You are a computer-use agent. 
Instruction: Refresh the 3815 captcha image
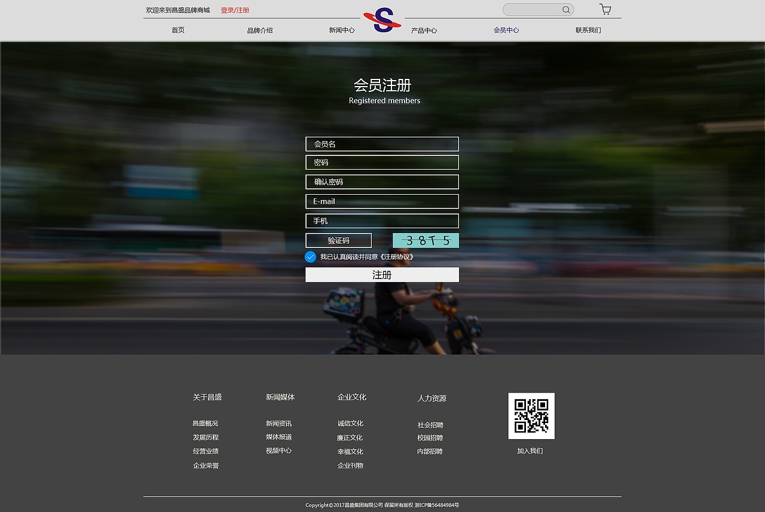(x=426, y=240)
